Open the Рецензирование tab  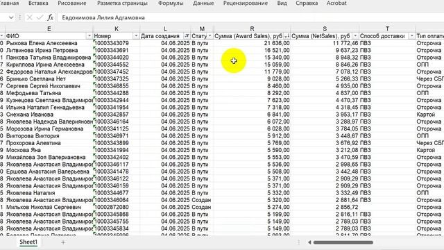pos(246,3)
